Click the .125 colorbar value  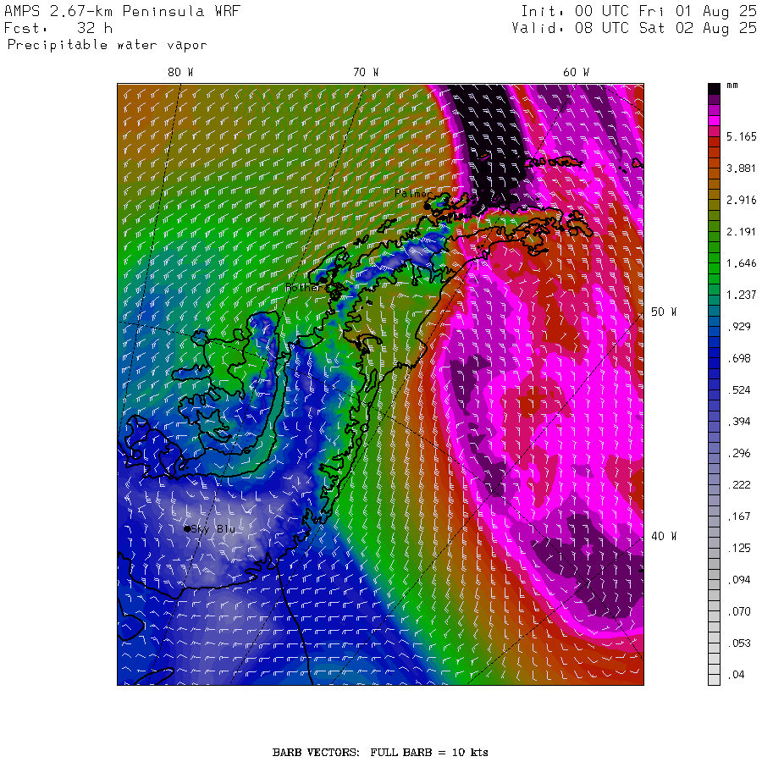741,548
